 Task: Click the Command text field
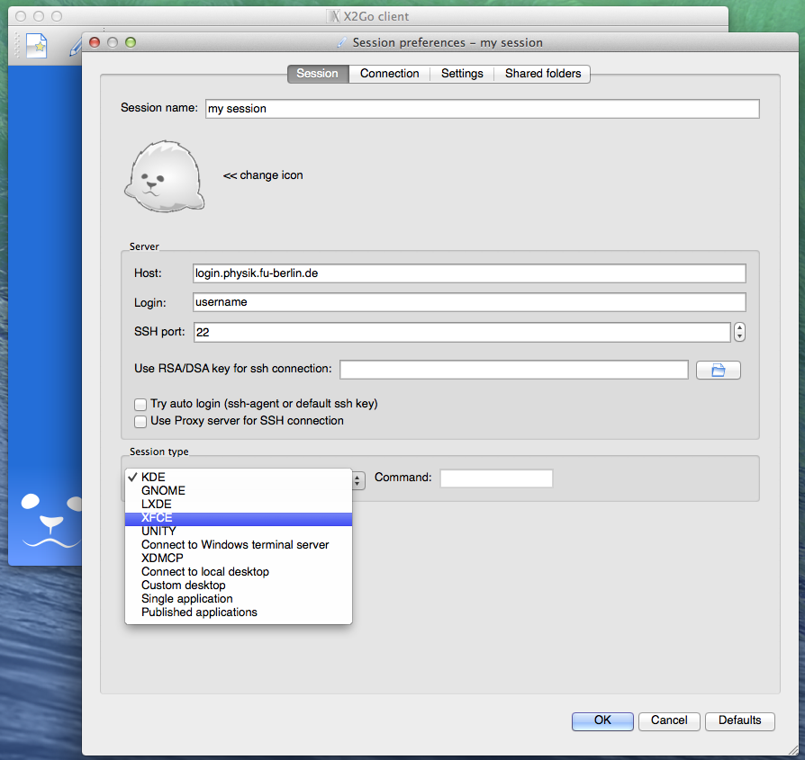point(496,478)
